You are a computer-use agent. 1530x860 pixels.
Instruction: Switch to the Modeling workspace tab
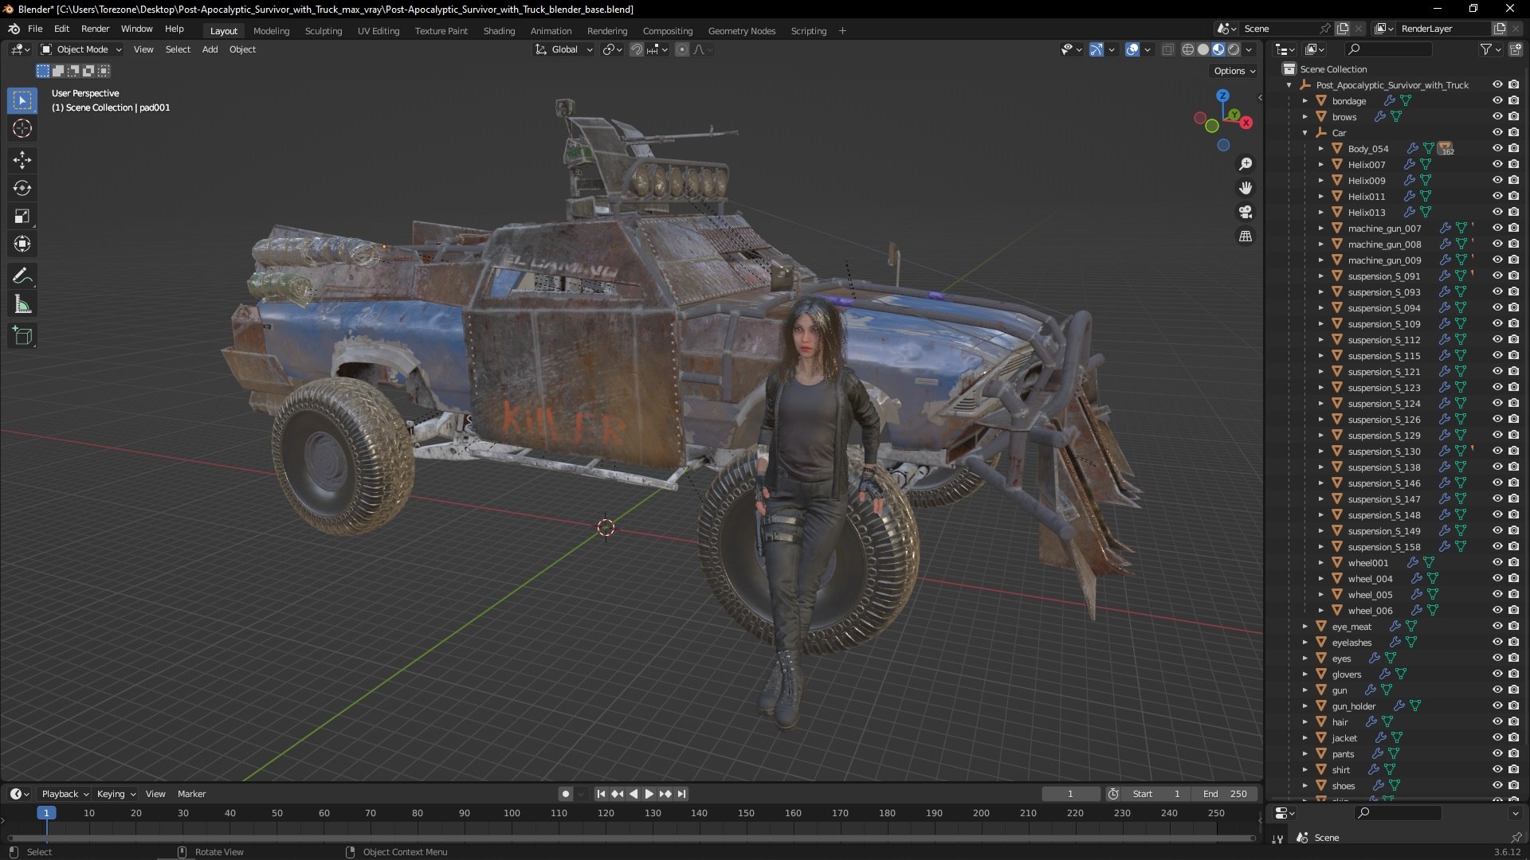[271, 31]
